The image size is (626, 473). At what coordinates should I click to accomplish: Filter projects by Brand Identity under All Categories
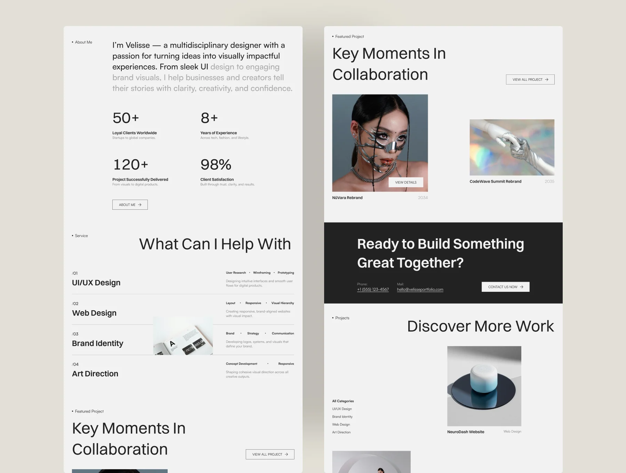pos(342,417)
